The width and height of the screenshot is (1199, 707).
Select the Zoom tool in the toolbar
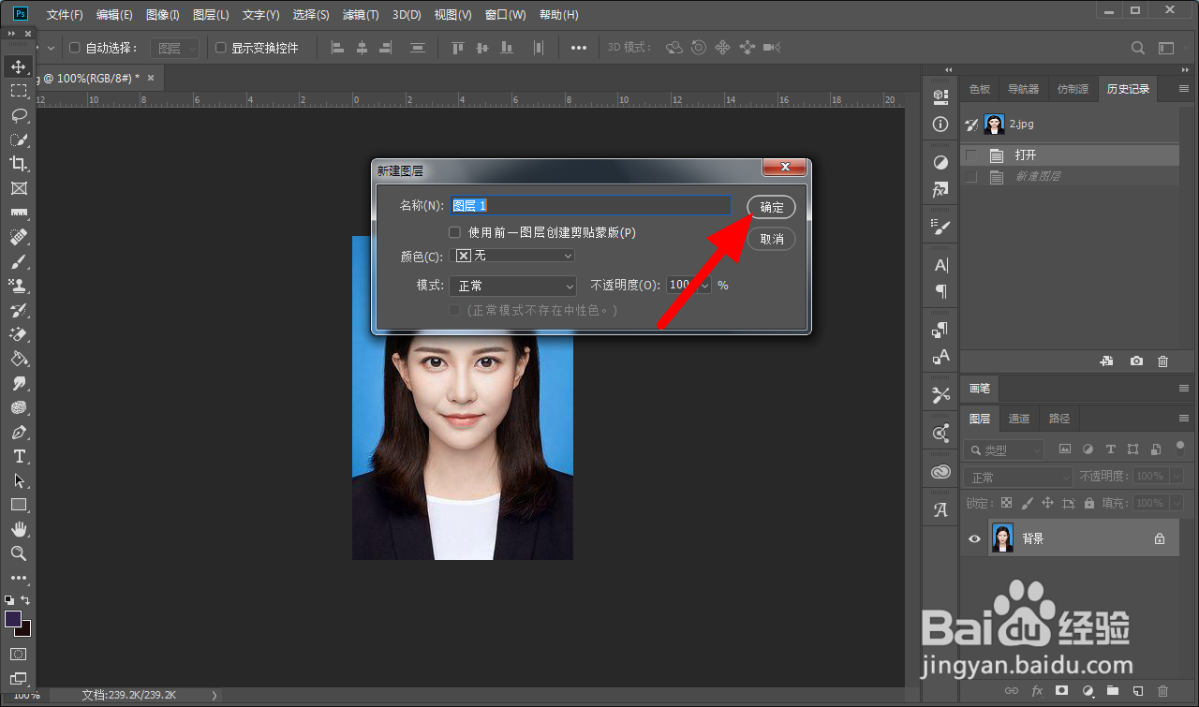tap(19, 553)
